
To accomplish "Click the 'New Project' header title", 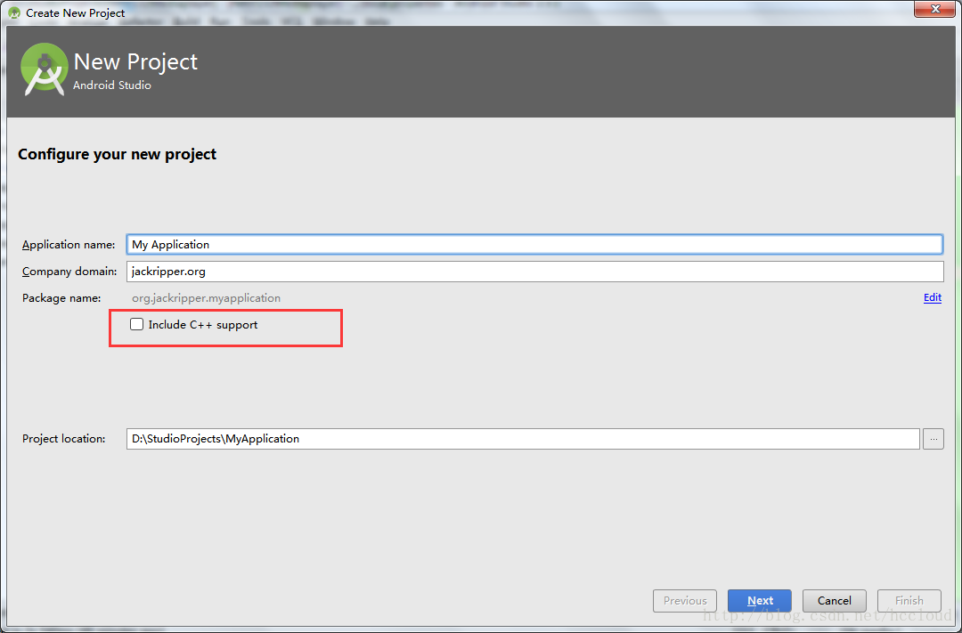I will click(135, 62).
